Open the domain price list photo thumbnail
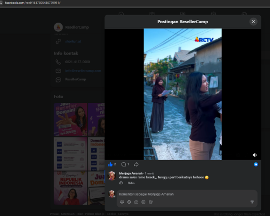Screen dimensions: 270x216 pos(71,154)
